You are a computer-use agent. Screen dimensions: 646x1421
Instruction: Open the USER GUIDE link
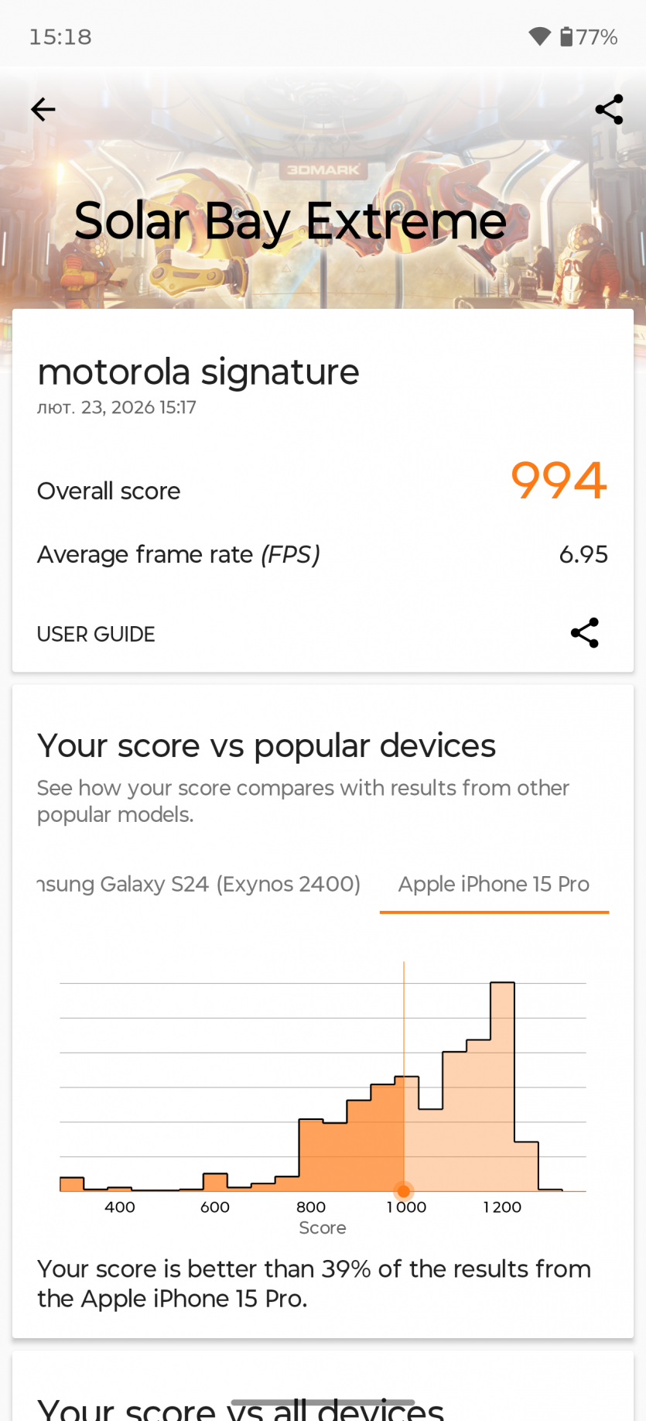click(x=96, y=635)
